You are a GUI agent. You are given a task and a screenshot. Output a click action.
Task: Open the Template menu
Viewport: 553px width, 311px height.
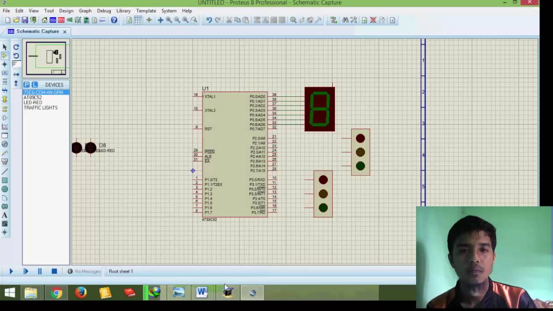(146, 11)
